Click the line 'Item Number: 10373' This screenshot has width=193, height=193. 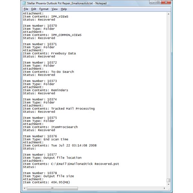coord(40,81)
